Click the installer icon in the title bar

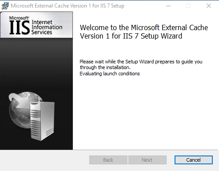[5, 6]
